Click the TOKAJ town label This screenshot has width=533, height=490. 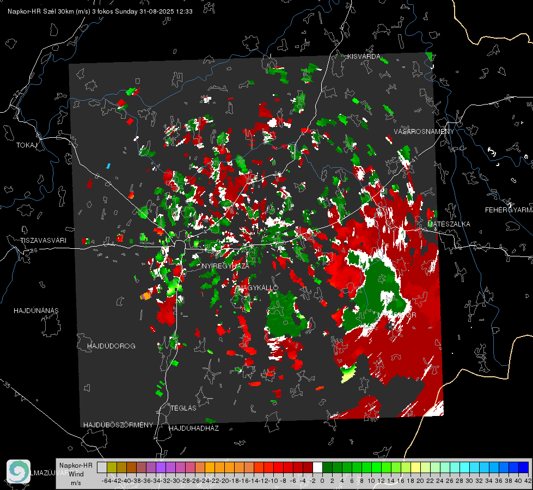pyautogui.click(x=27, y=145)
